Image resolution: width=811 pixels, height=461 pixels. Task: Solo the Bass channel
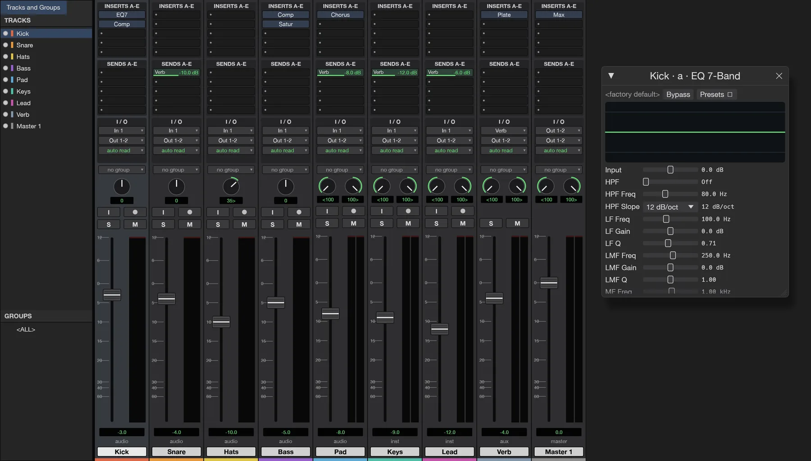click(x=273, y=224)
